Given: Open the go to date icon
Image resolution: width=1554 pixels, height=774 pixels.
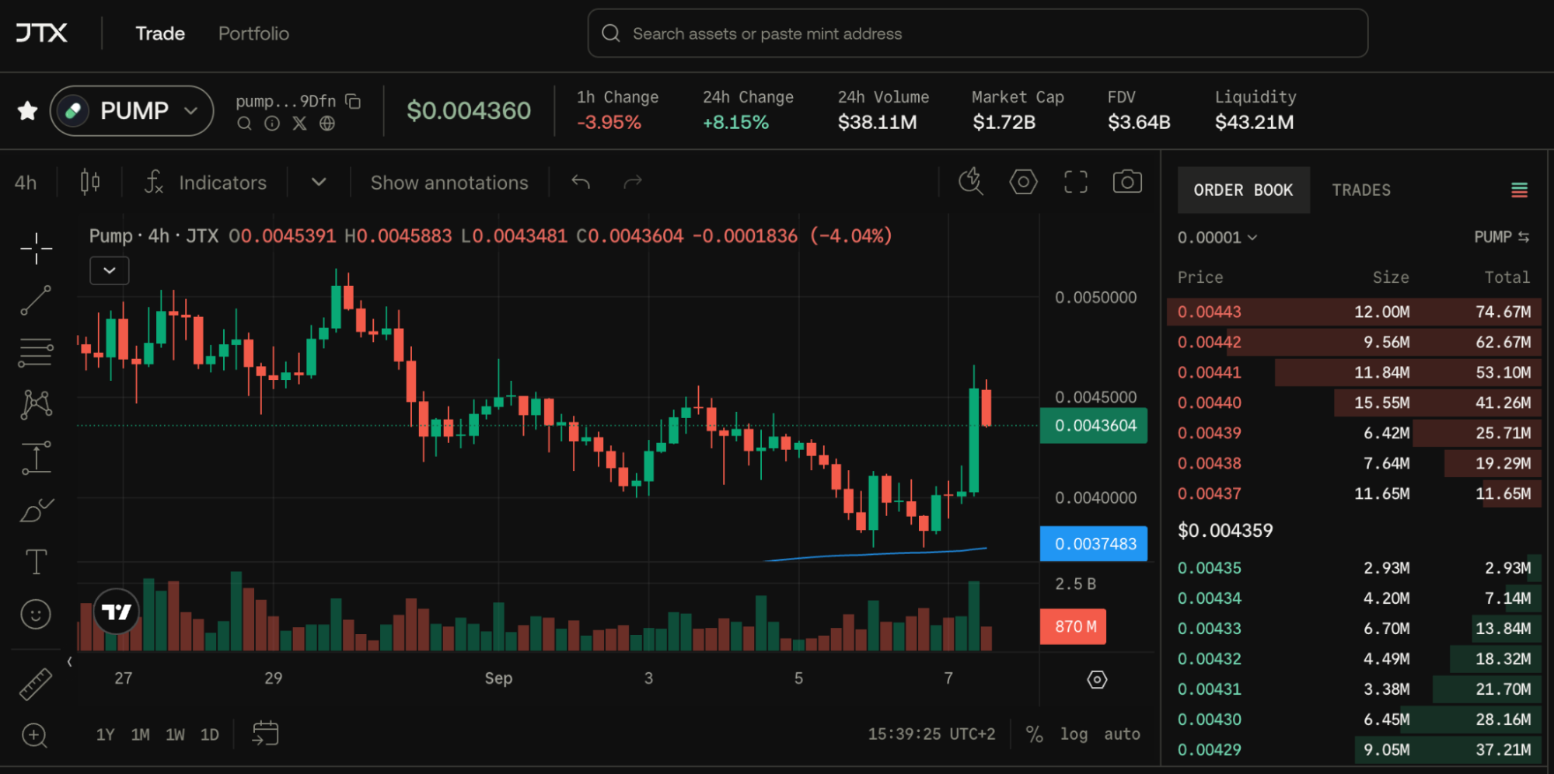Looking at the screenshot, I should [x=265, y=733].
